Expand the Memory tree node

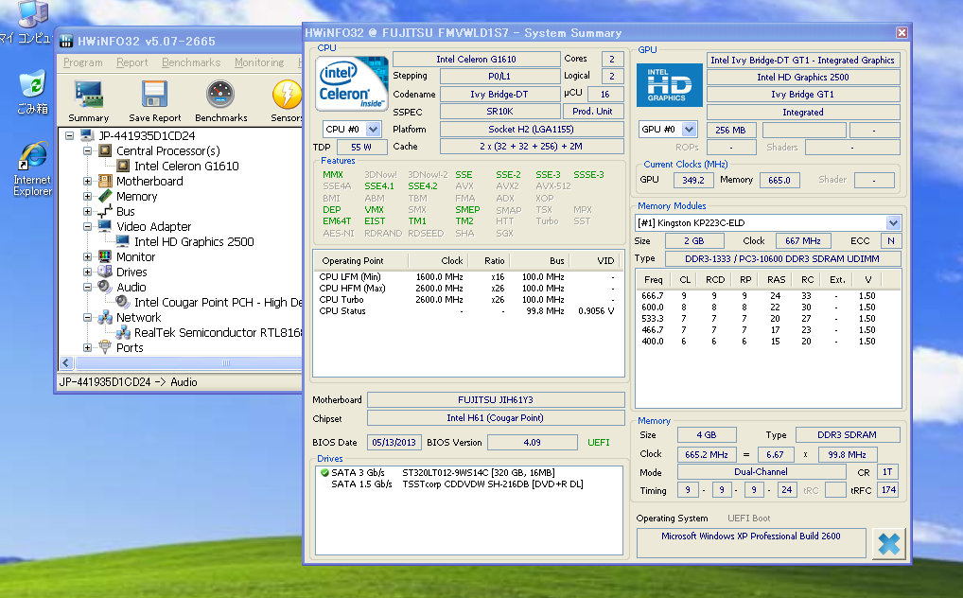pos(88,197)
